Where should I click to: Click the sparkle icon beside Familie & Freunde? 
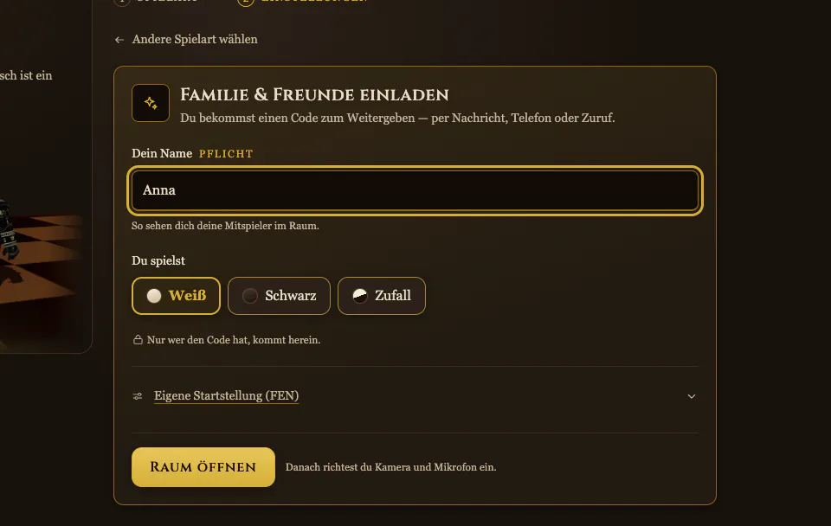point(151,103)
